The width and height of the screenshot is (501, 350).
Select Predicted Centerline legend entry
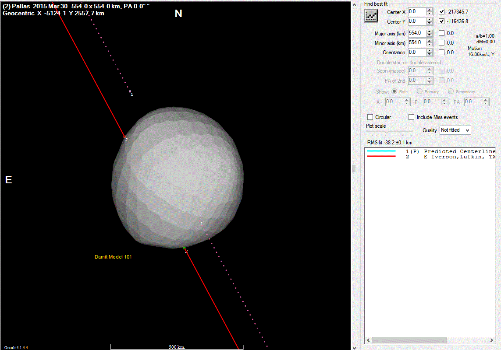(459, 151)
